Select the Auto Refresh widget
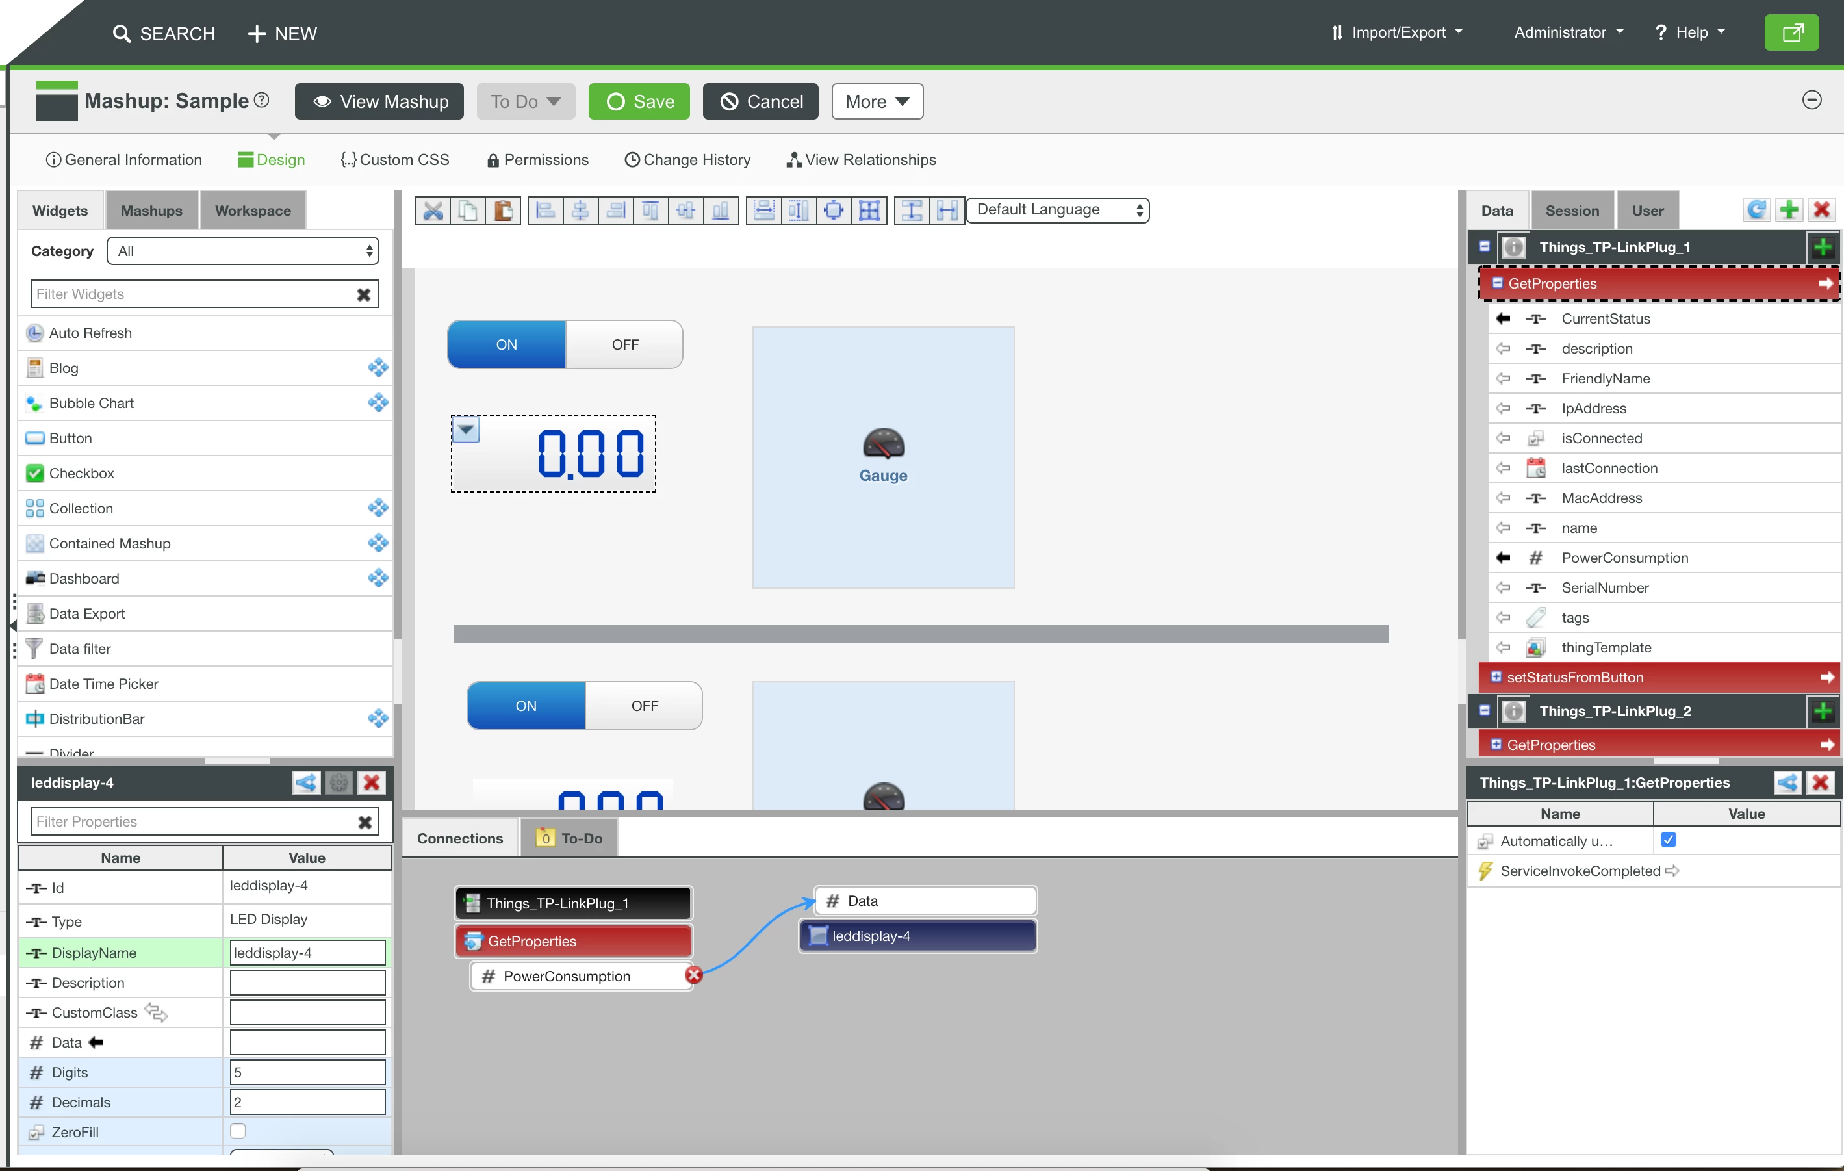Image resolution: width=1844 pixels, height=1171 pixels. (205, 333)
